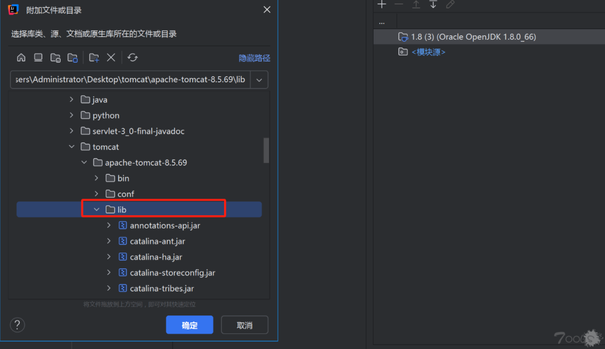
Task: Focus the file path input field
Action: pyautogui.click(x=131, y=80)
